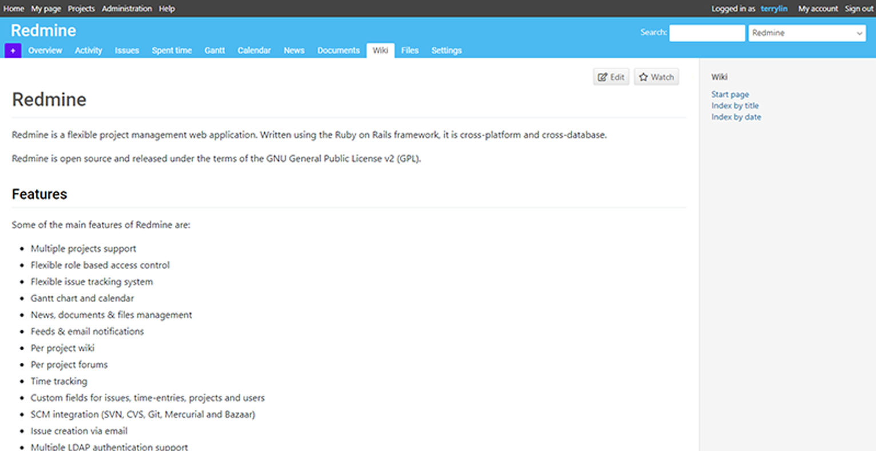Open the Calendar tab
Image resolution: width=876 pixels, height=451 pixels.
pyautogui.click(x=254, y=50)
